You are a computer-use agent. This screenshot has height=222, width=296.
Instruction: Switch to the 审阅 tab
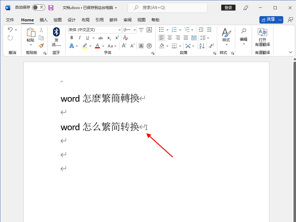128,20
